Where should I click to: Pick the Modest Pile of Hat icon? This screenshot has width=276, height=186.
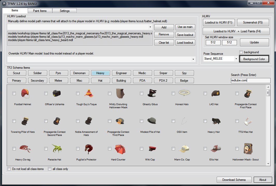point(152,121)
